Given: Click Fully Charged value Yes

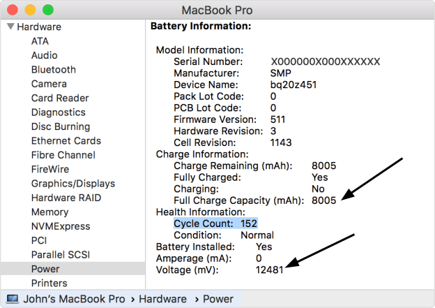Looking at the screenshot, I should [319, 177].
